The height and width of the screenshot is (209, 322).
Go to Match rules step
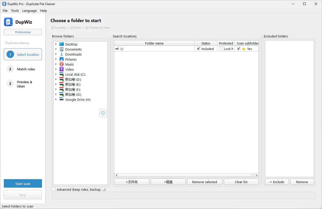pyautogui.click(x=23, y=69)
